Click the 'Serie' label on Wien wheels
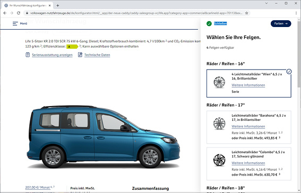The width and height of the screenshot is (301, 193). [x=235, y=92]
